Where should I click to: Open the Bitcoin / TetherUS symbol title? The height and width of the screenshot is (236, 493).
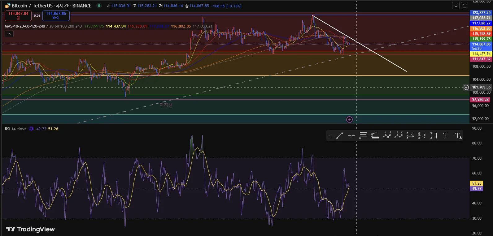52,6
